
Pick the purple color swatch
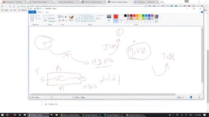click(152, 16)
